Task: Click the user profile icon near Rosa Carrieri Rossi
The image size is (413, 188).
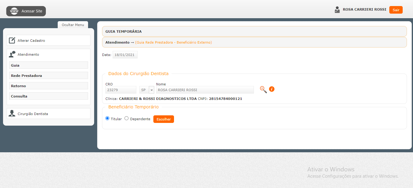Action: pyautogui.click(x=337, y=10)
